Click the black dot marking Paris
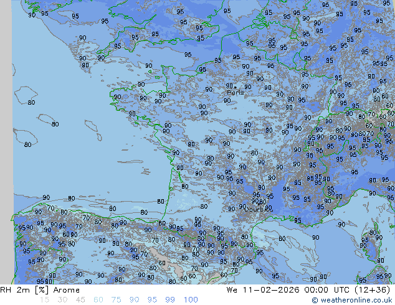 (x=236, y=87)
